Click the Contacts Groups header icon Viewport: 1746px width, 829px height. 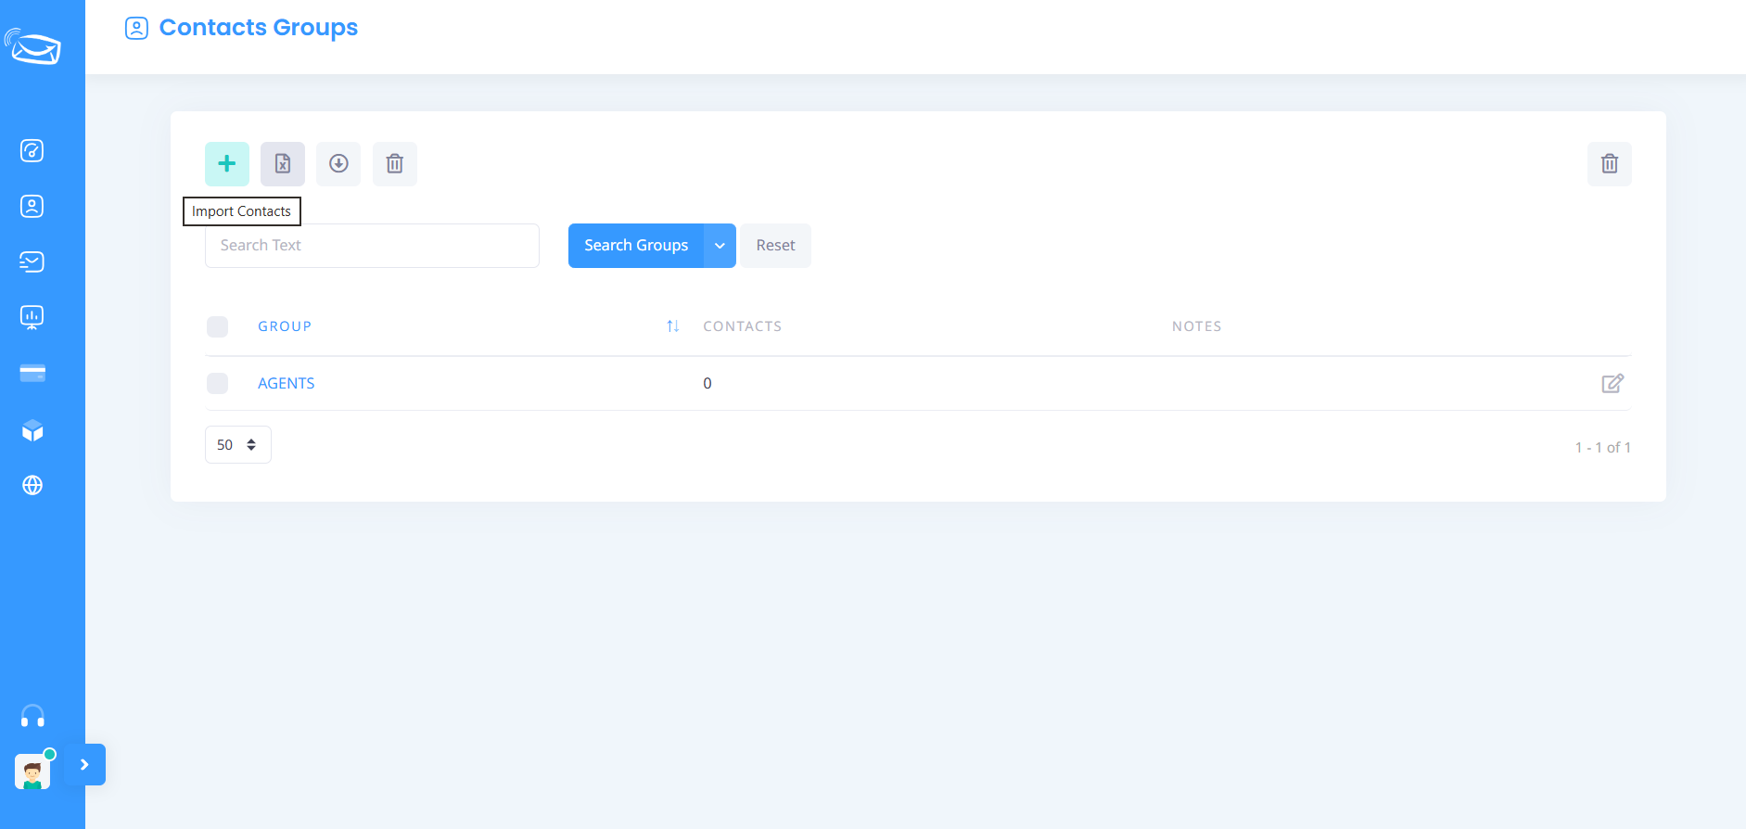(x=136, y=28)
